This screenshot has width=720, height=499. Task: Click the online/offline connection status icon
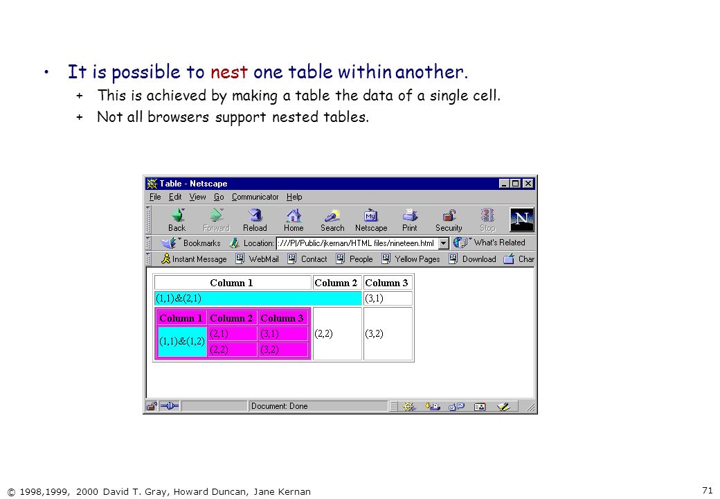(x=170, y=405)
